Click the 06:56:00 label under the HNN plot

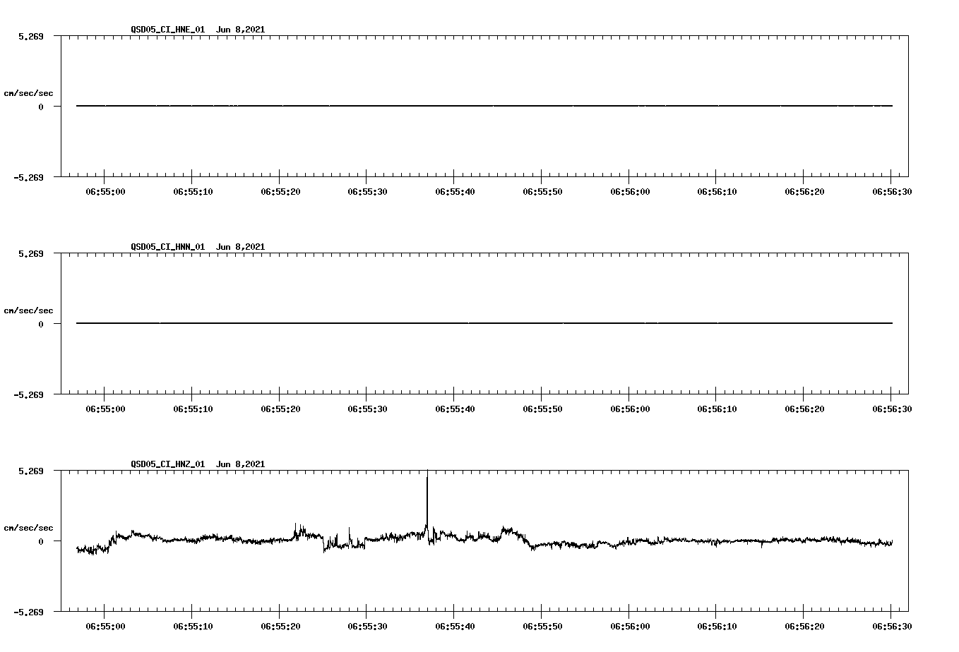pos(629,409)
